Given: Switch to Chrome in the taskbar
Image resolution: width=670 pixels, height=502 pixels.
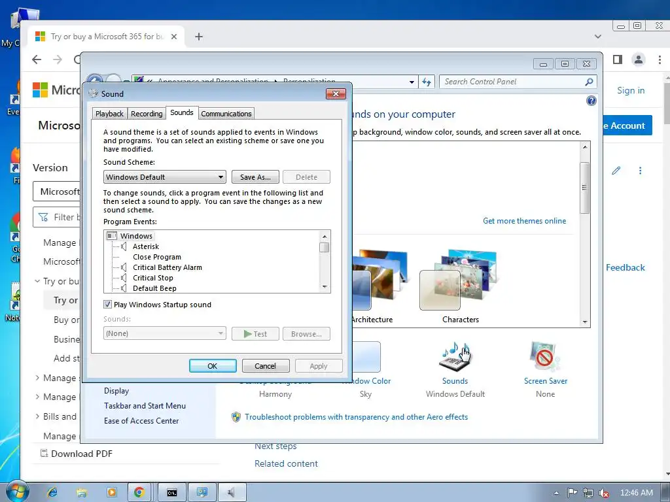Looking at the screenshot, I should click(139, 492).
